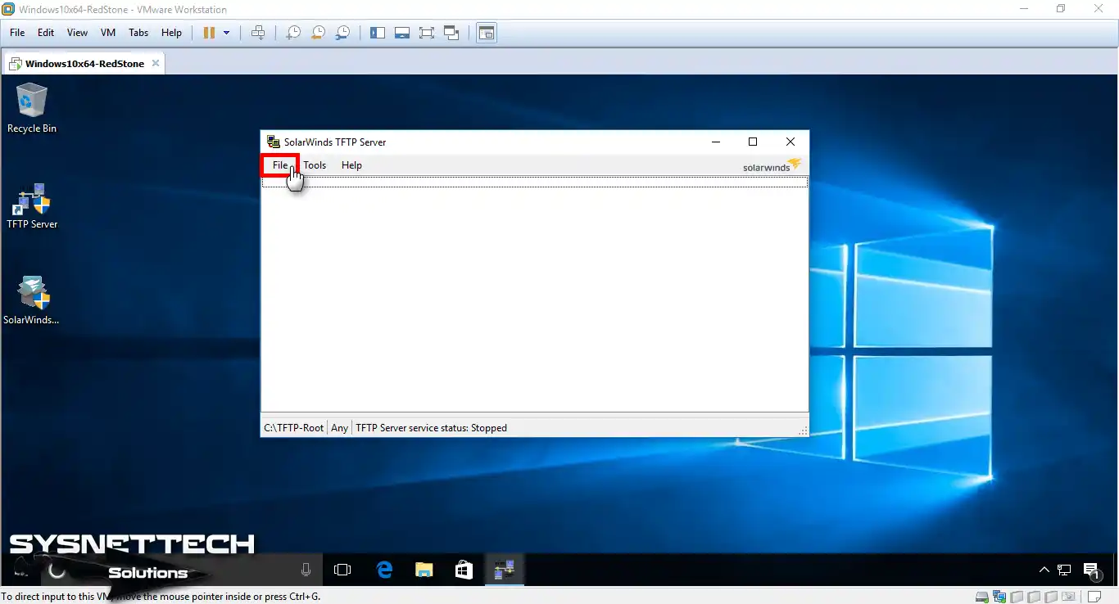Close the Windows10x64-RedStone tab
Image resolution: width=1119 pixels, height=604 pixels.
156,63
